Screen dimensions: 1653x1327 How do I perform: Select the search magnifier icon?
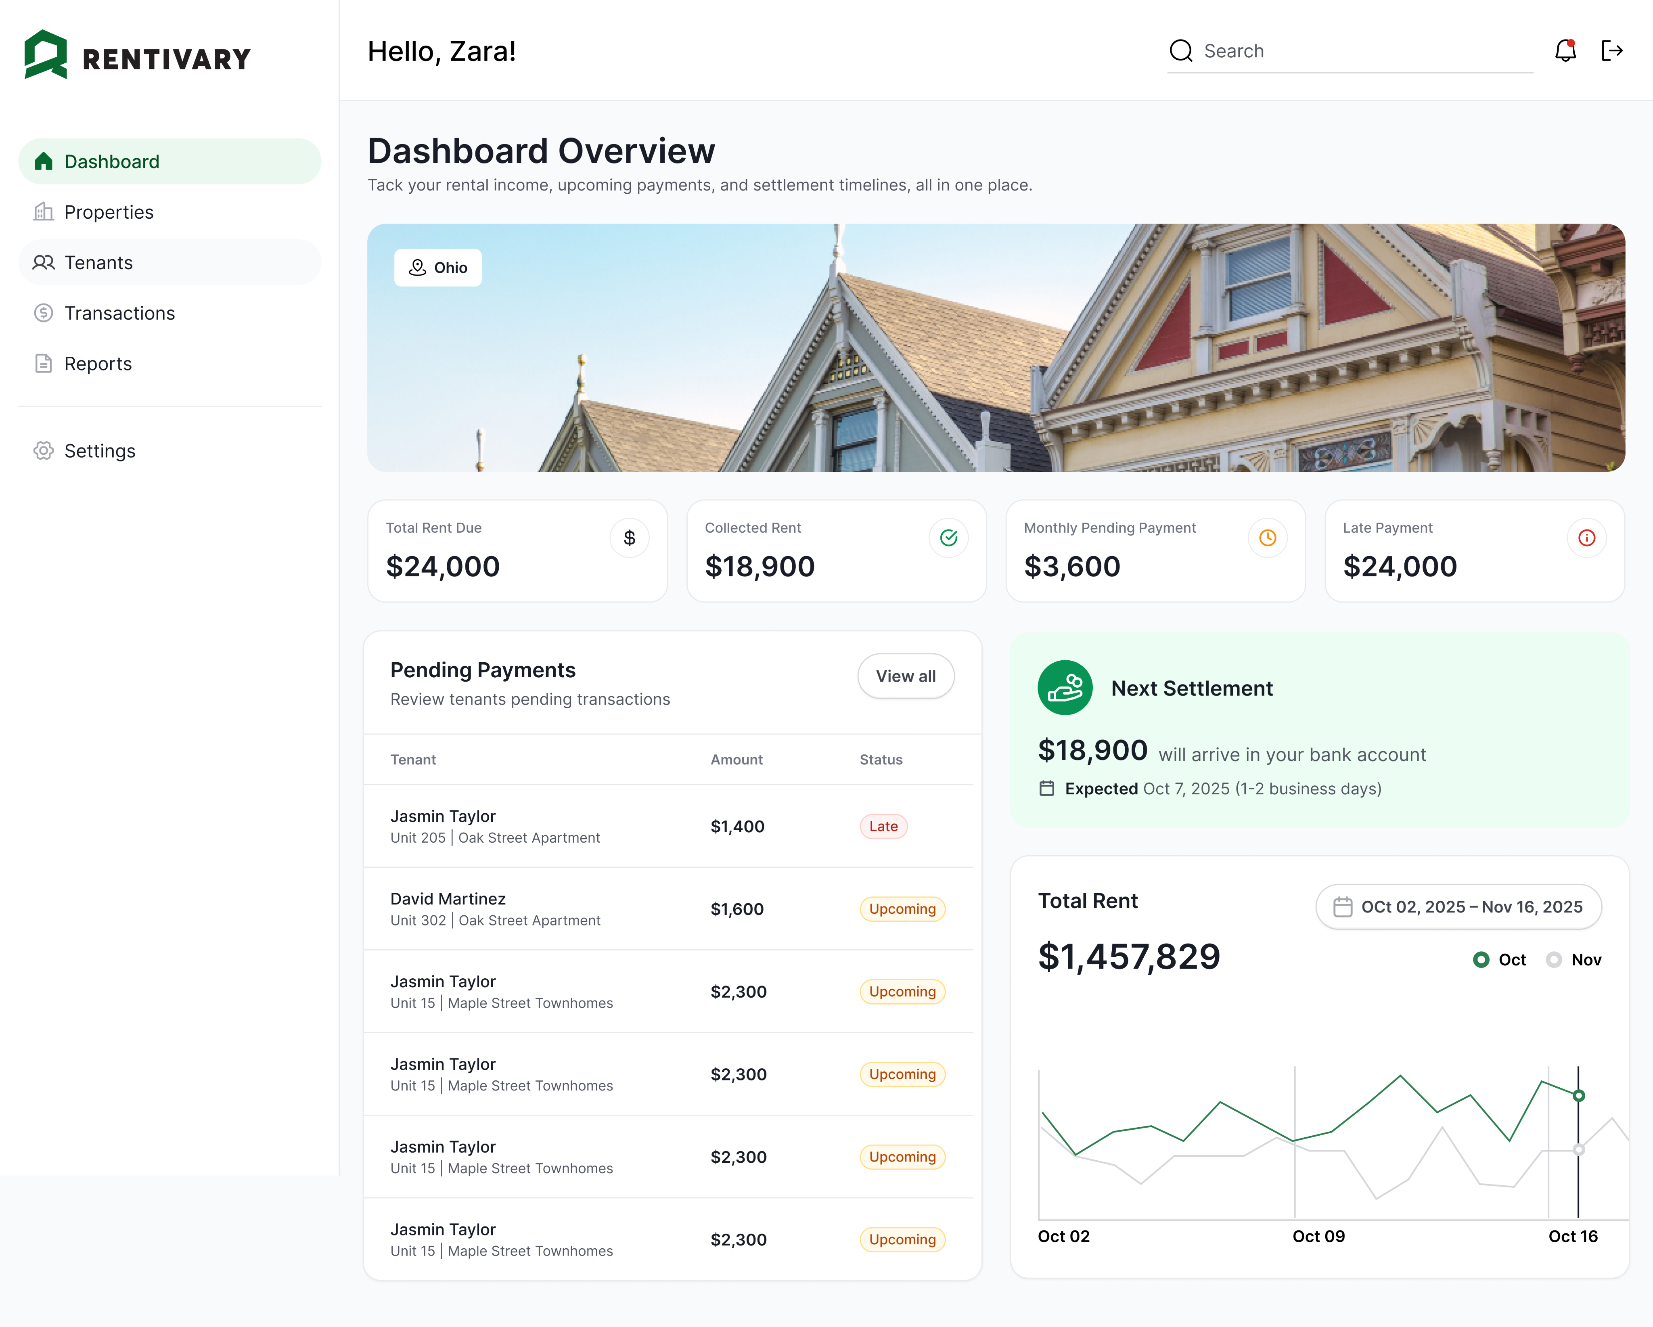pyautogui.click(x=1181, y=50)
